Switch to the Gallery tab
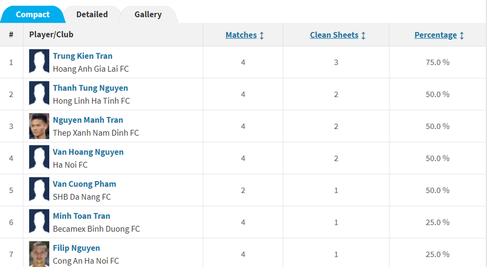The image size is (487, 267). 148,14
